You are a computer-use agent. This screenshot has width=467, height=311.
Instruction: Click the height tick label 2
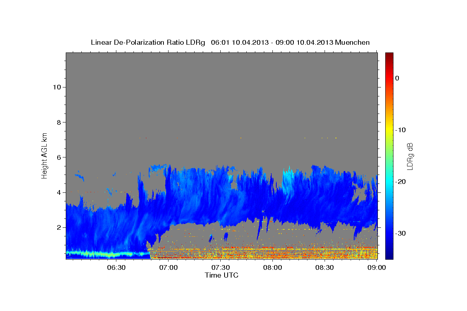(58, 227)
